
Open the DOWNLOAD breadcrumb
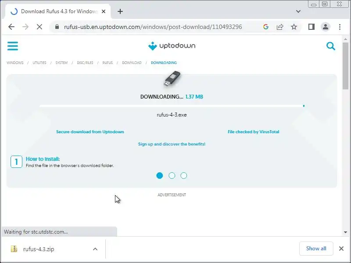click(132, 63)
